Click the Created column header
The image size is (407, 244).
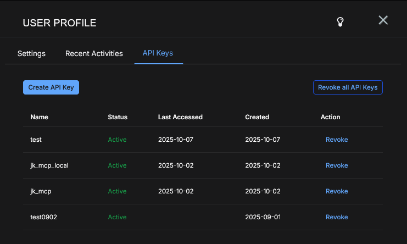(x=257, y=117)
